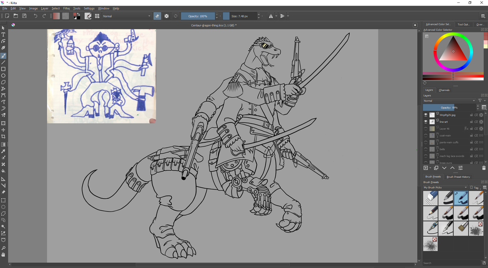
Task: Hide the WcpPg2V.jpg layer
Action: (426, 115)
